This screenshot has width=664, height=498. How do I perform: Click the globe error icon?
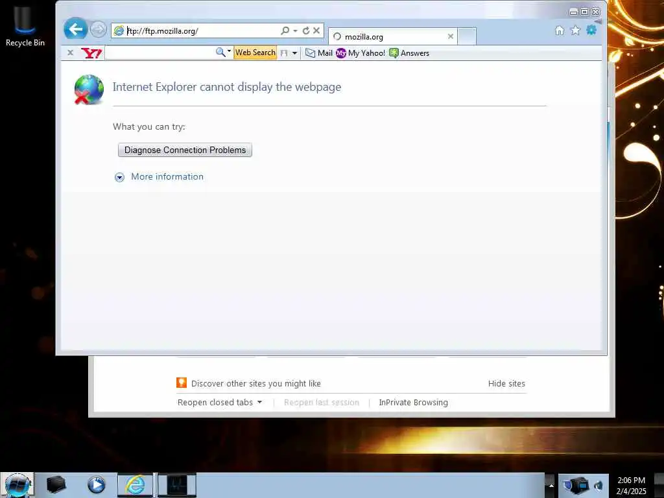pos(89,89)
